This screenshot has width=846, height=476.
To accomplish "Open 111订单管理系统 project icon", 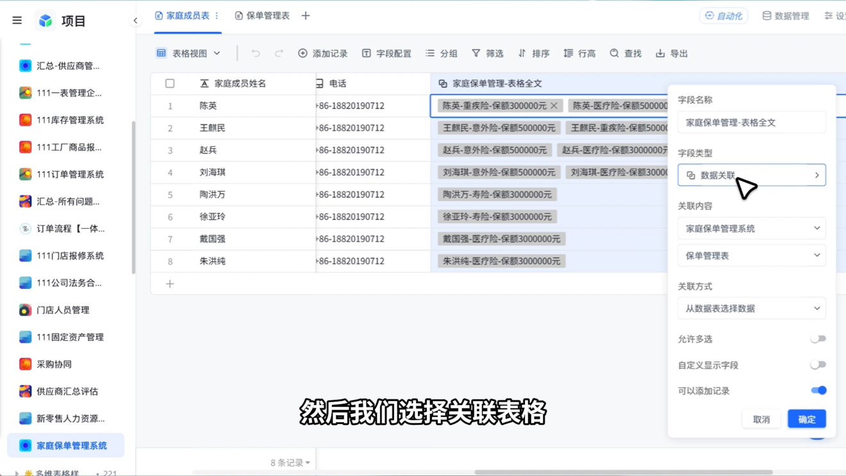I will [26, 174].
